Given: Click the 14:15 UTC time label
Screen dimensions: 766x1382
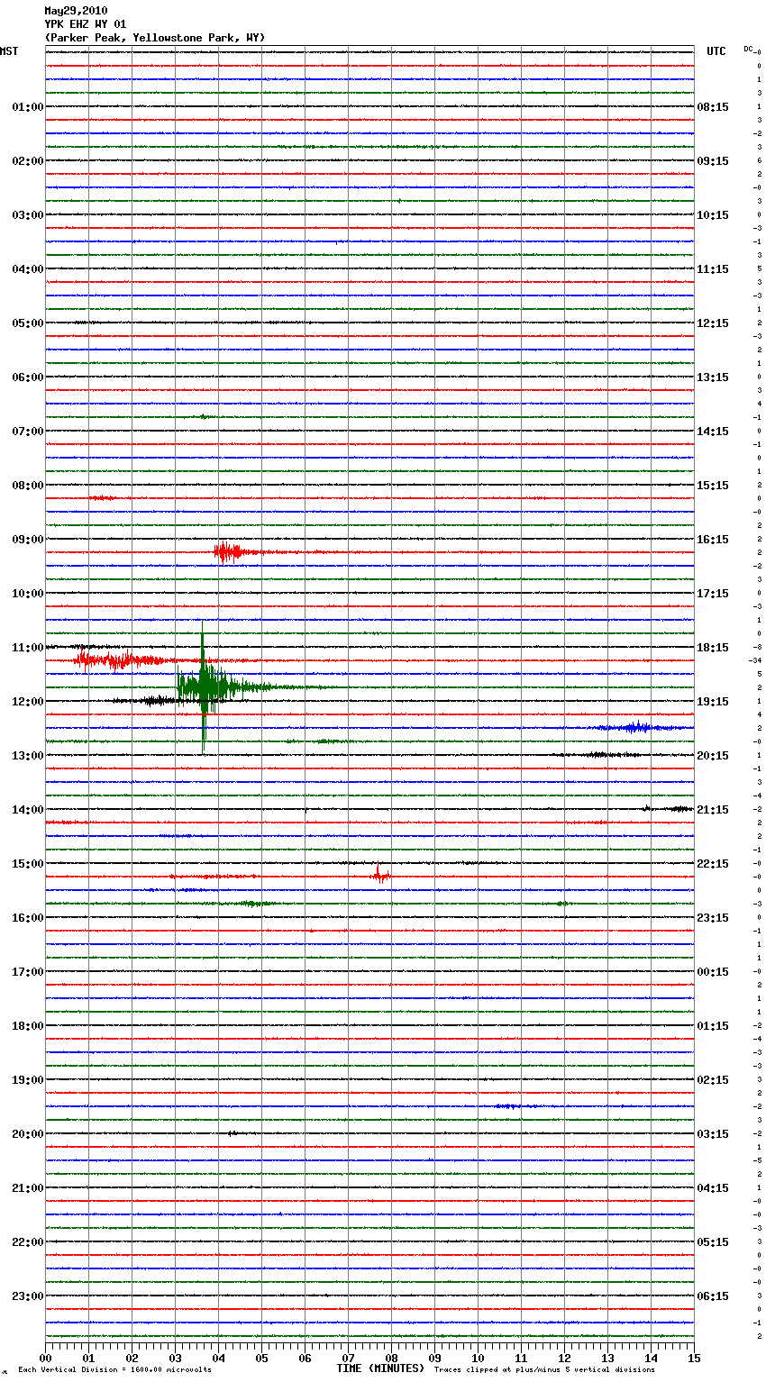Looking at the screenshot, I should point(713,432).
